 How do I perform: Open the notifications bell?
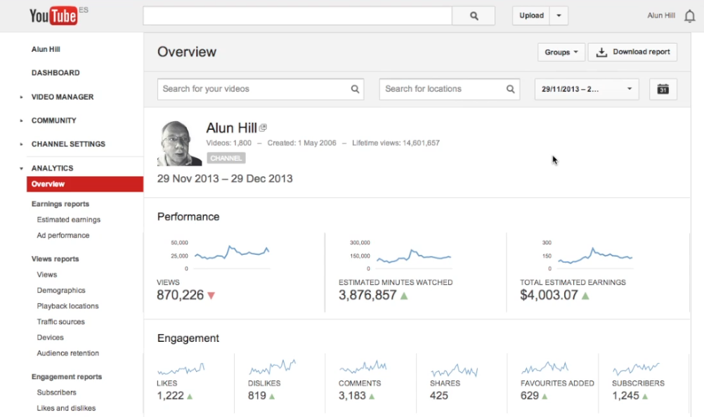coord(690,16)
